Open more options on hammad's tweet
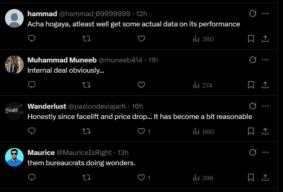The image size is (283, 192). (x=265, y=14)
